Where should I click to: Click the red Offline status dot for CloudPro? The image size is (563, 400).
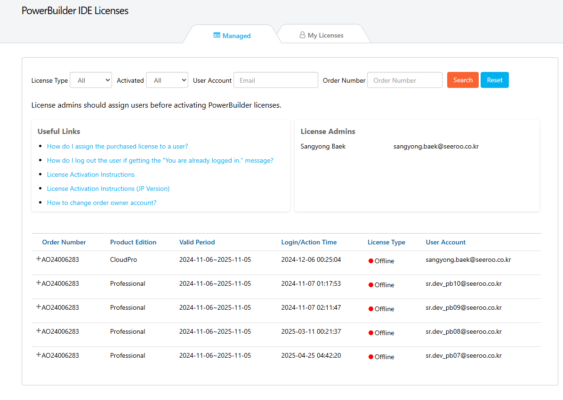[371, 261]
